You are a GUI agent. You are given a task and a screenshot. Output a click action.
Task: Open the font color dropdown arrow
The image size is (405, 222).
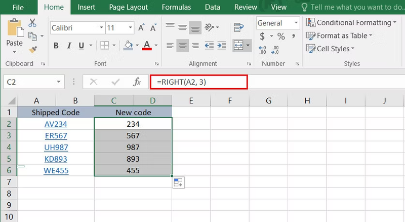click(x=156, y=46)
